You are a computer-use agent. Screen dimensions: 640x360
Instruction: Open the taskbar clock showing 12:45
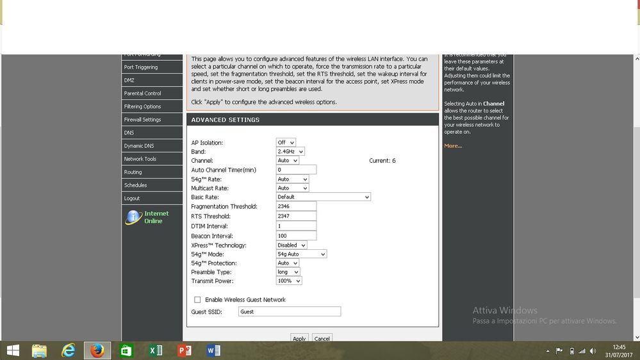coord(619,351)
